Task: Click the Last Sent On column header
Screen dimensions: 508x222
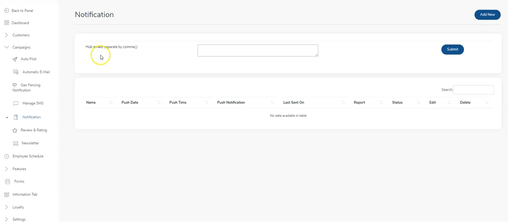Action: click(x=294, y=103)
